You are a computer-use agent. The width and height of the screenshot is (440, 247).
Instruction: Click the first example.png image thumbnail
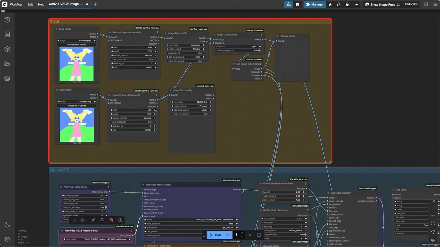(77, 64)
